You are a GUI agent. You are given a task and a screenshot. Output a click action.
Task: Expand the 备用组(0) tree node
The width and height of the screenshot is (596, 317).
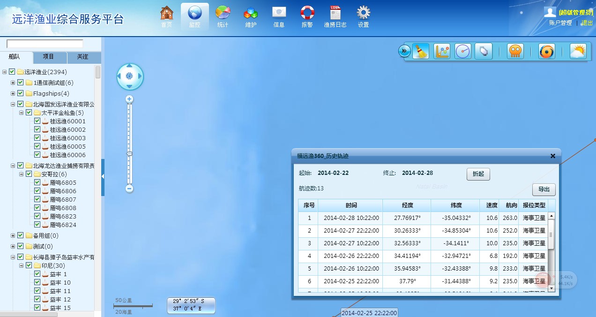[13, 235]
